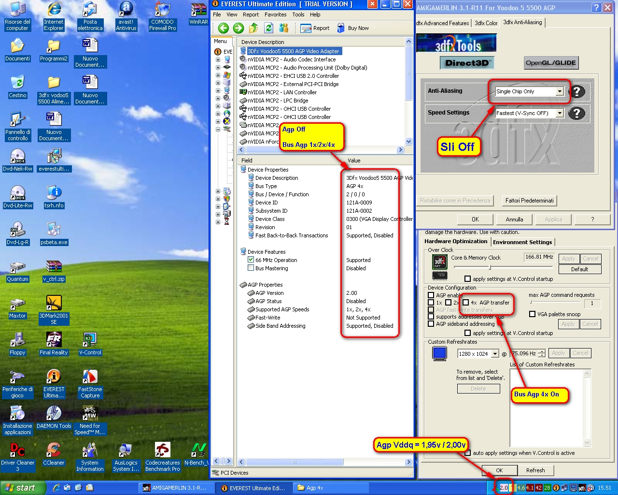
Task: Open COMODO Firewall Pro shortcut
Action: (162, 16)
